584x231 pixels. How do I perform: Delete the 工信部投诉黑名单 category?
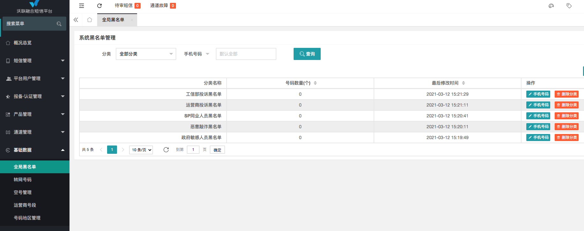coord(566,94)
